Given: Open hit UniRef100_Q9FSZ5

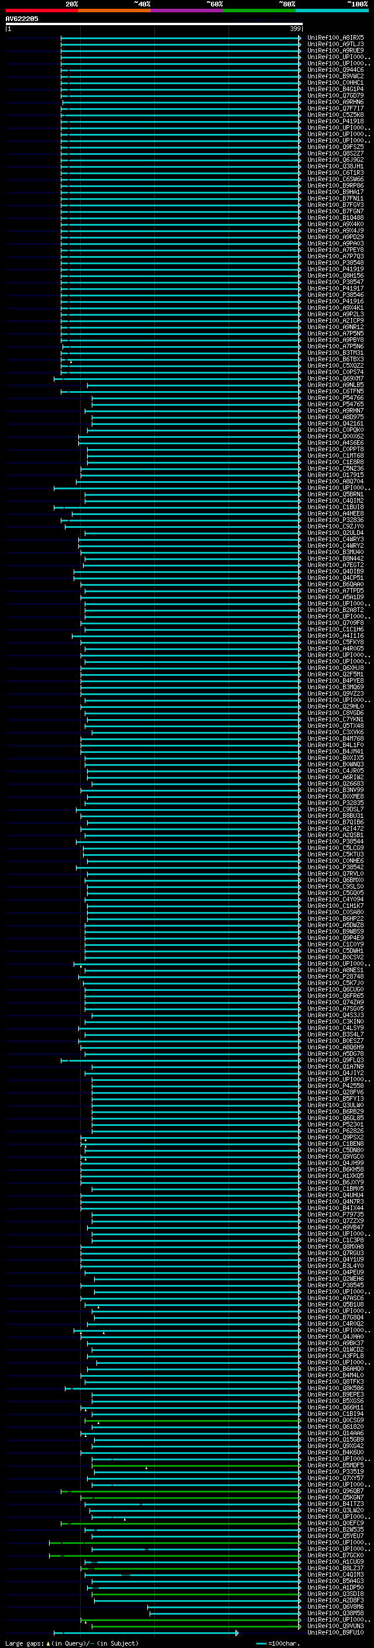Looking at the screenshot, I should [335, 147].
